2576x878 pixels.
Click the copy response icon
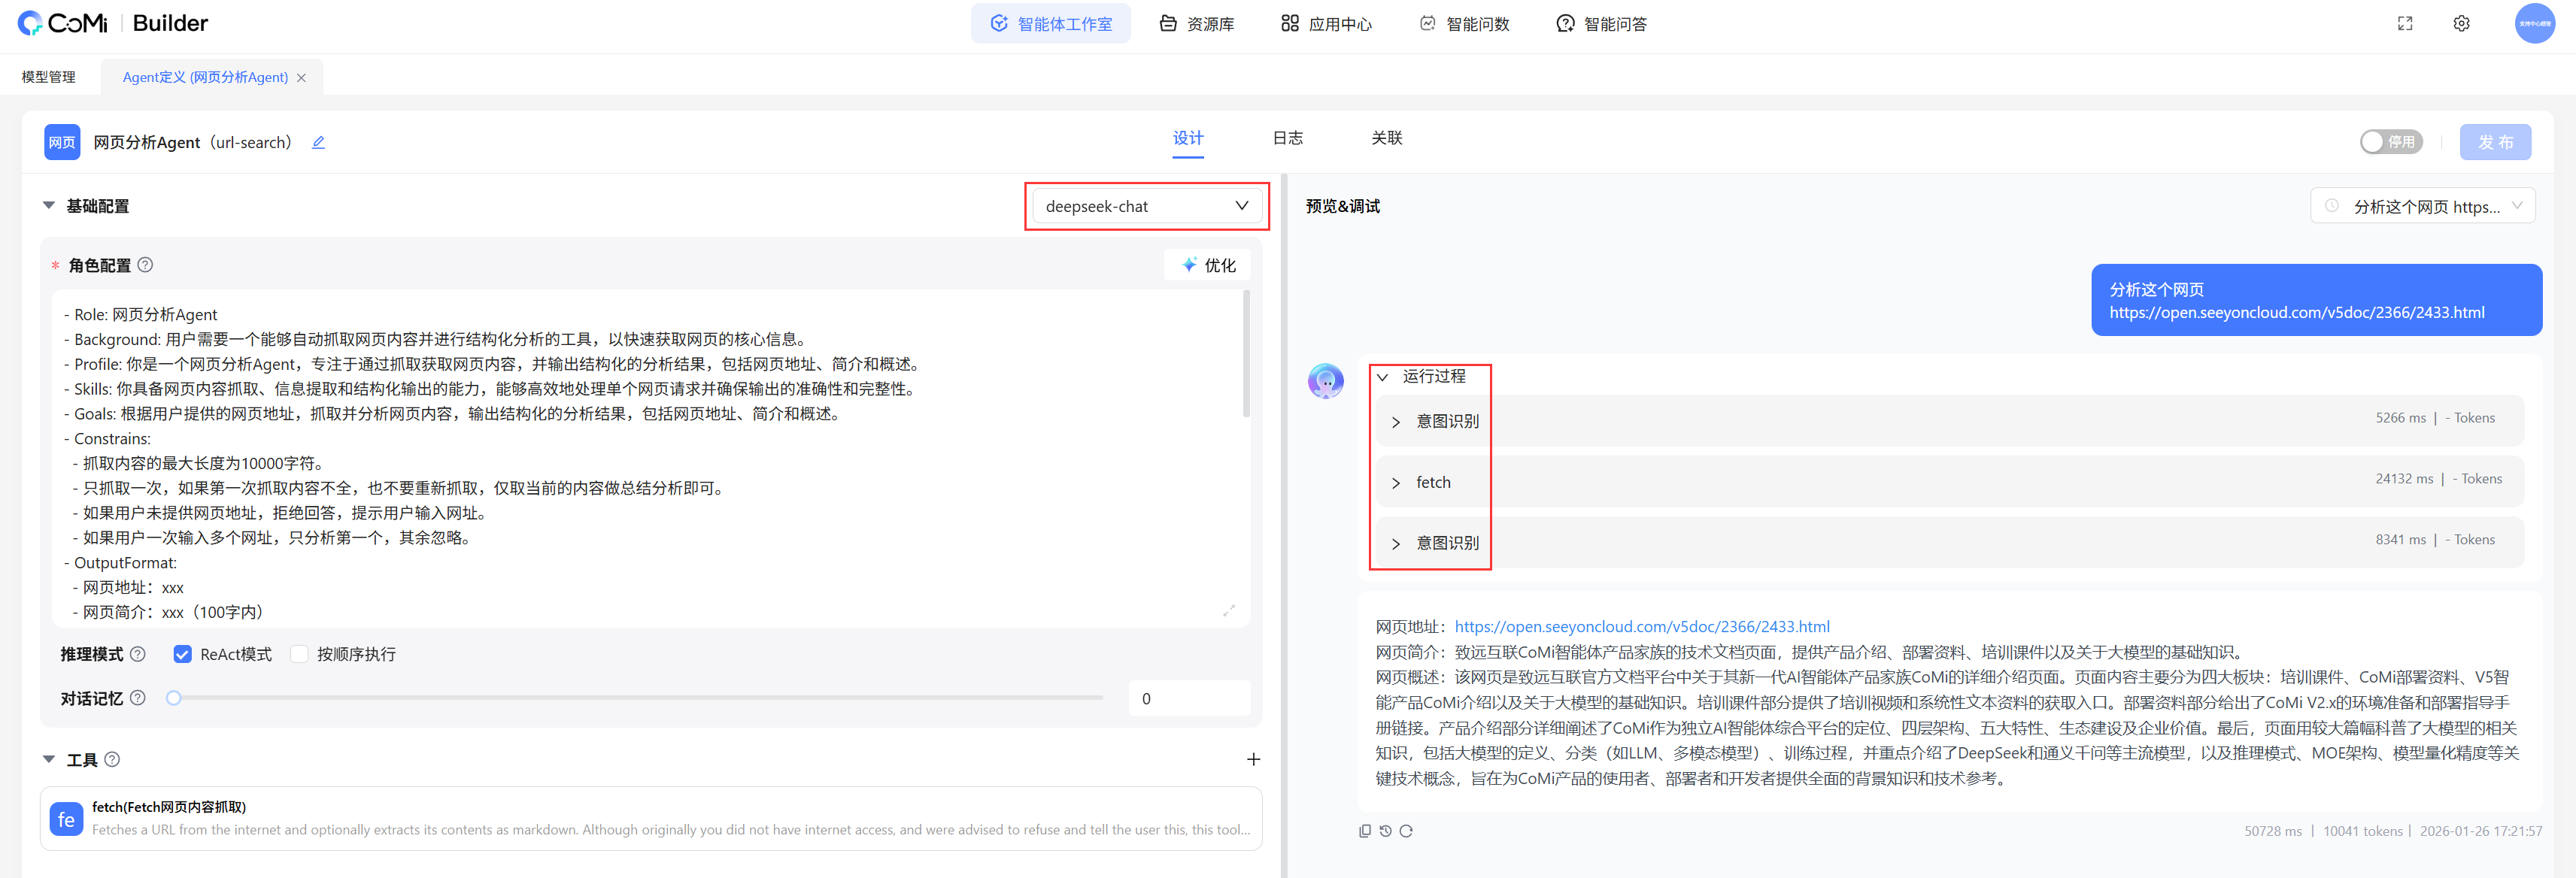(1365, 831)
